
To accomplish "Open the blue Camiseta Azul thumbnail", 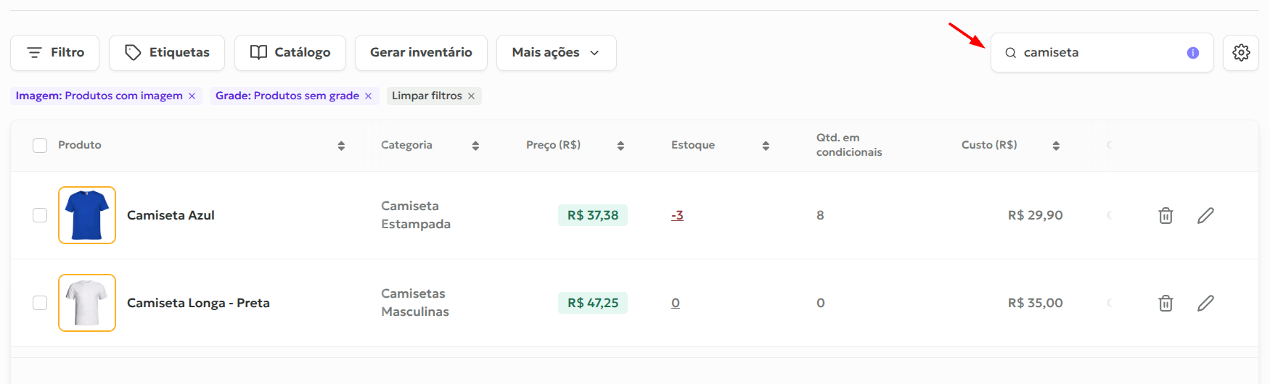I will 87,215.
